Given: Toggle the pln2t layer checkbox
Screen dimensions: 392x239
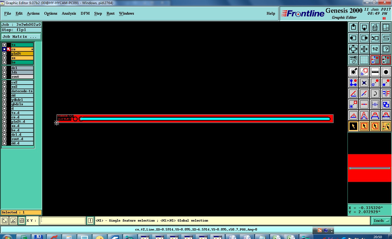Looking at the screenshot, I should pos(4,54).
